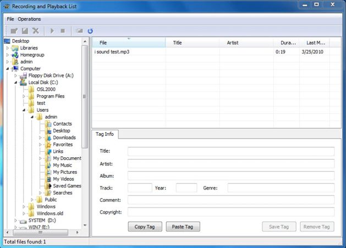Click the Save Tag button
The image size is (346, 248).
pos(279,227)
